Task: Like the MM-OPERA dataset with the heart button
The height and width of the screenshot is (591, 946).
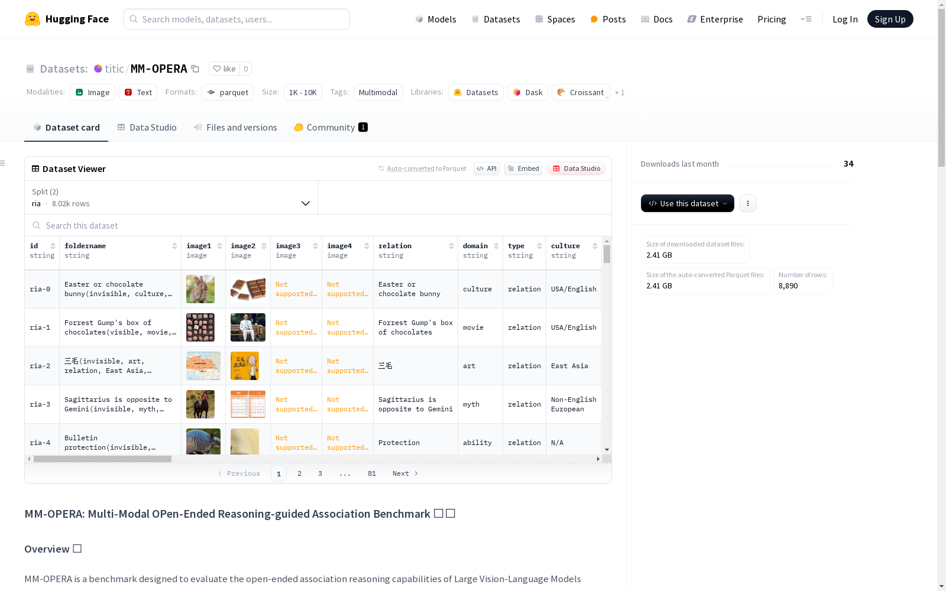Action: coord(224,69)
